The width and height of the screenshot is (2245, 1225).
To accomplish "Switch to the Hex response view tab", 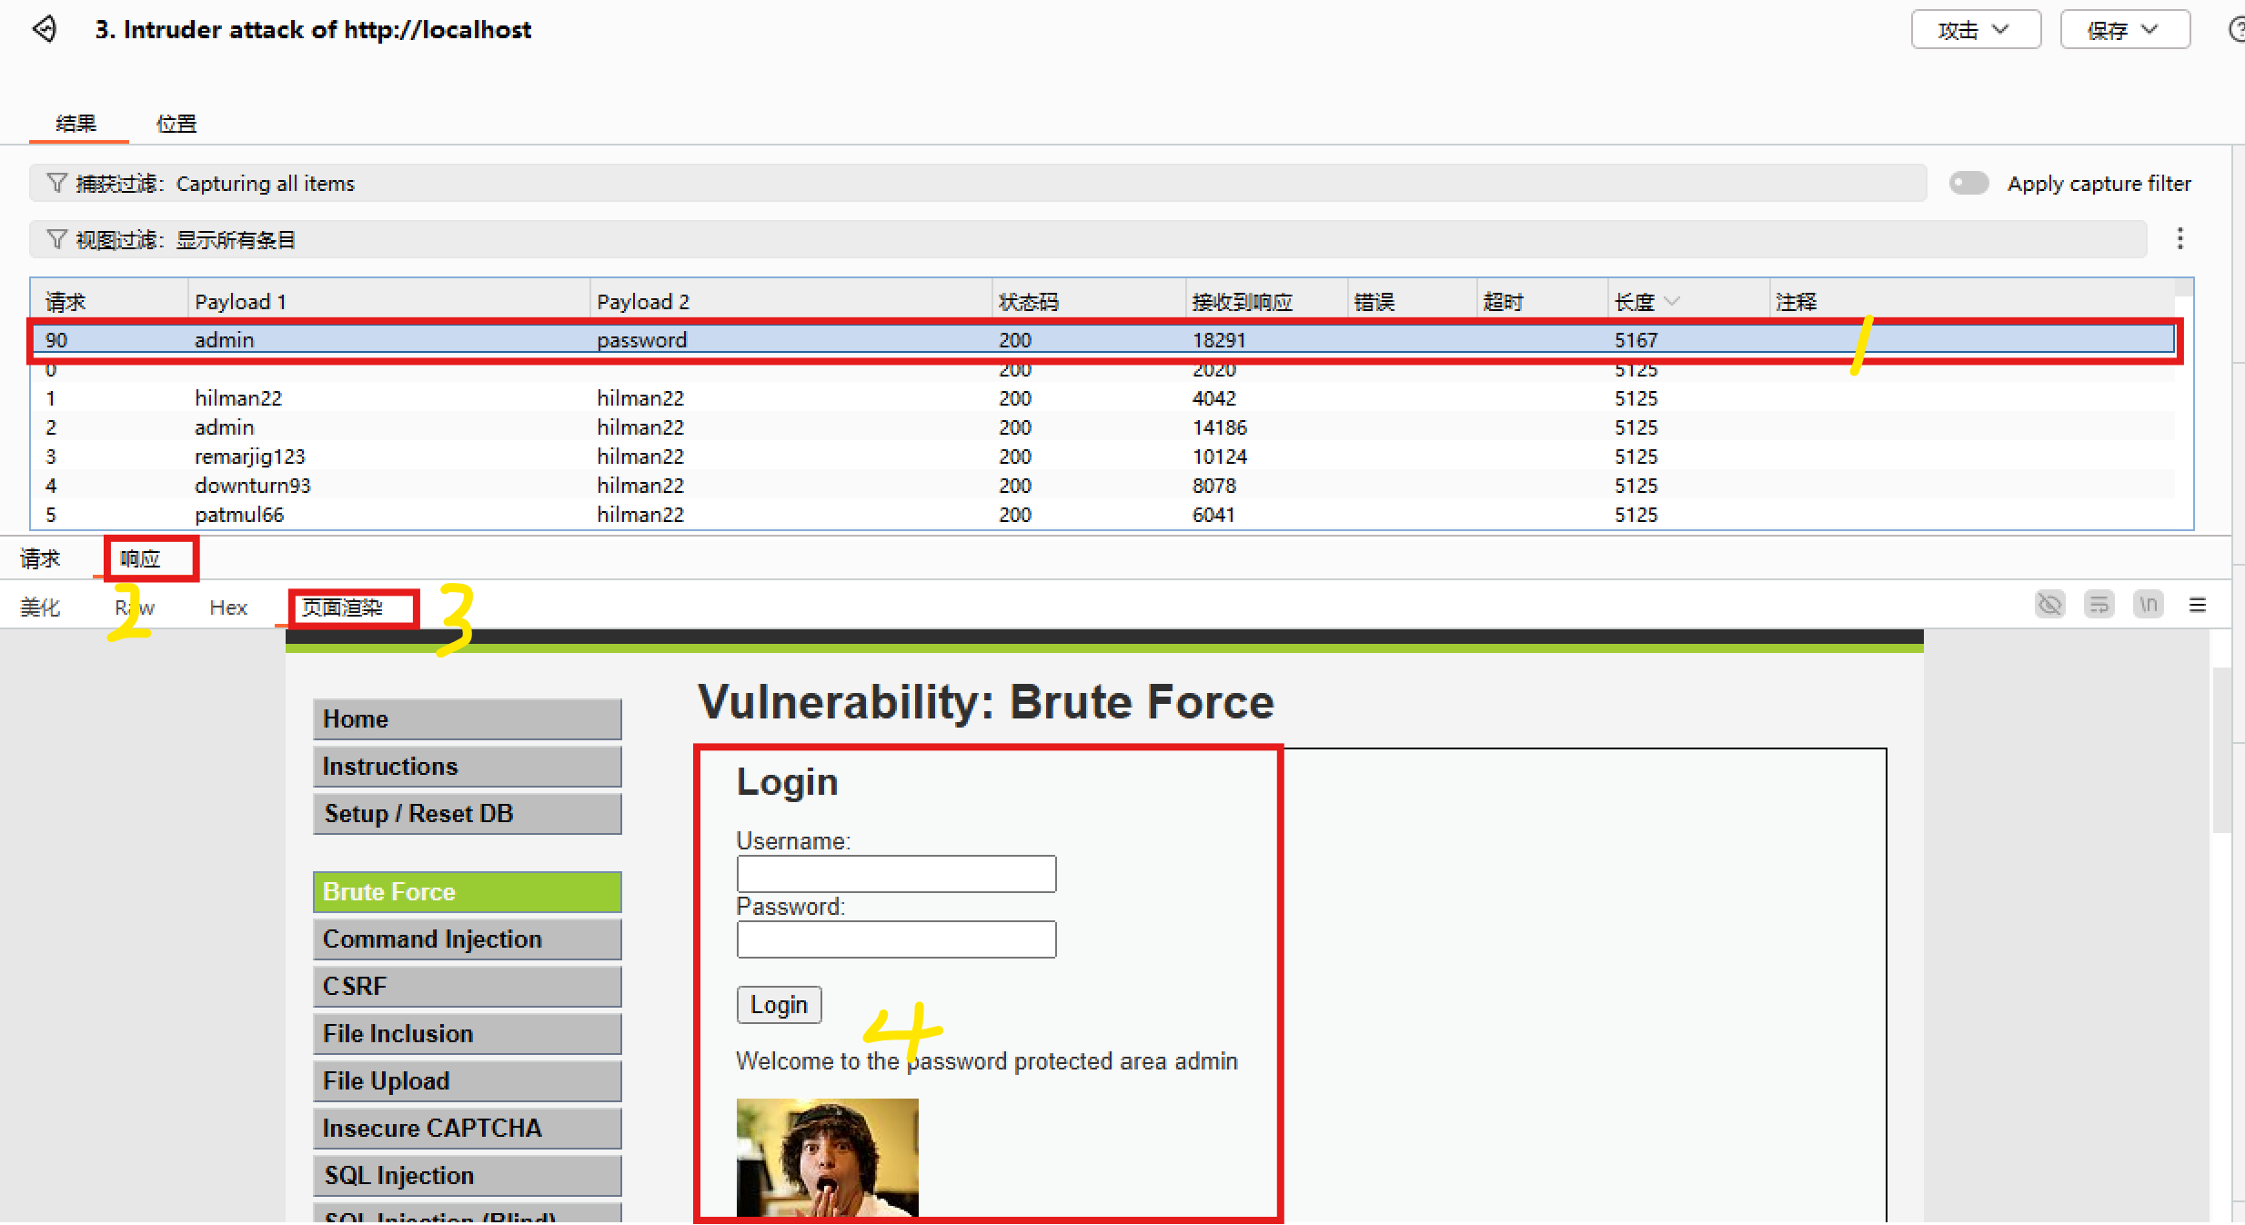I will pyautogui.click(x=227, y=607).
